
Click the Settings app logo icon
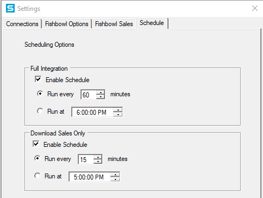click(10, 8)
